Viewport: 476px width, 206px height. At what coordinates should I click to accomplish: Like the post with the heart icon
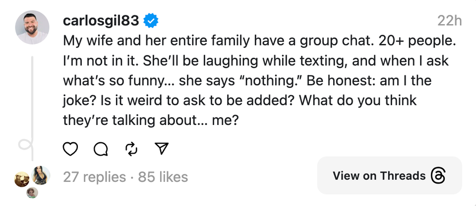point(71,148)
